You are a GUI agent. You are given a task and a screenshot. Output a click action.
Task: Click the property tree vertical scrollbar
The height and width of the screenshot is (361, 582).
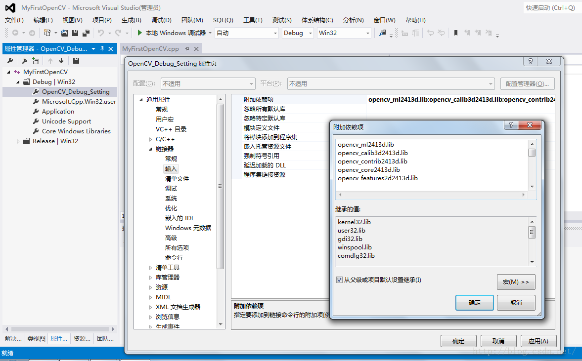220,186
